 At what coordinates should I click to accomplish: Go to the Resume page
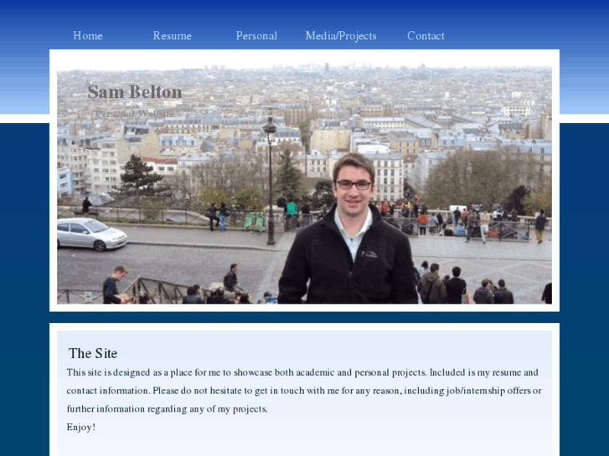[172, 36]
